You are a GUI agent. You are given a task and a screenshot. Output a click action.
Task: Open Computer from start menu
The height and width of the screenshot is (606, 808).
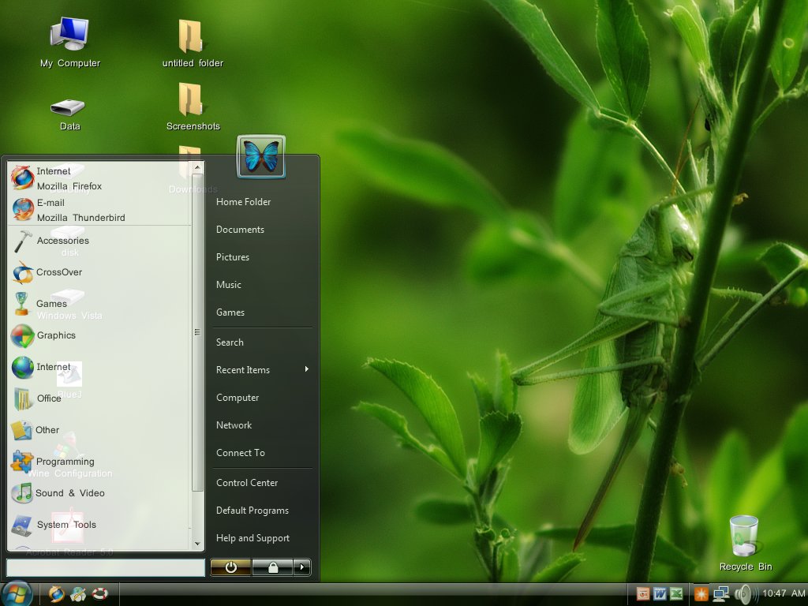pos(237,398)
